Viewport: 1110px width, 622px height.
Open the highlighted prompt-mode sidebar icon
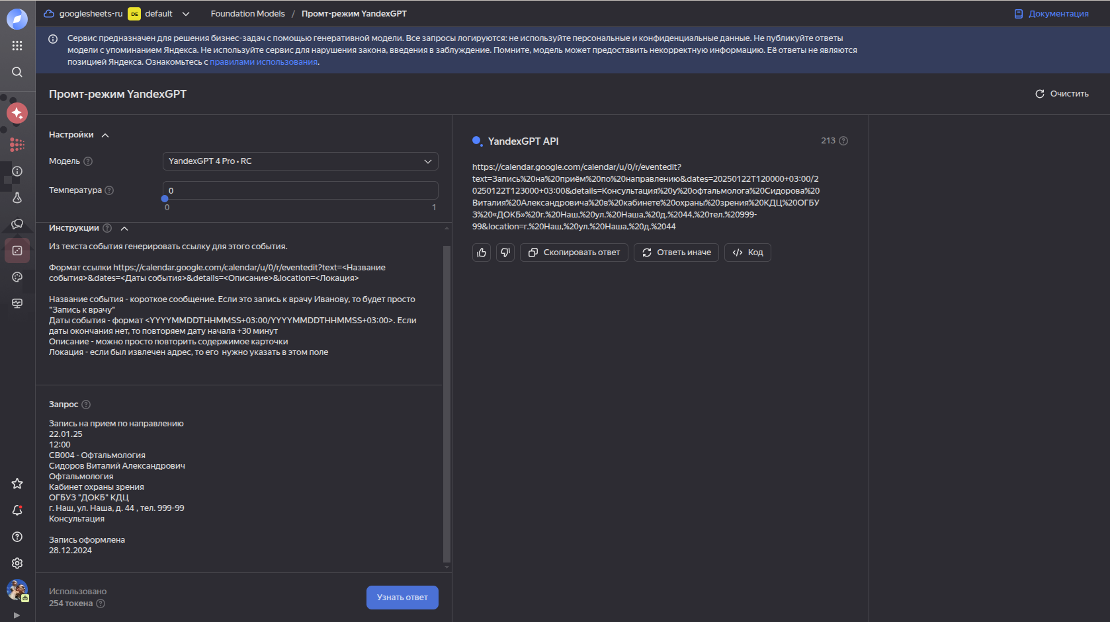[17, 251]
